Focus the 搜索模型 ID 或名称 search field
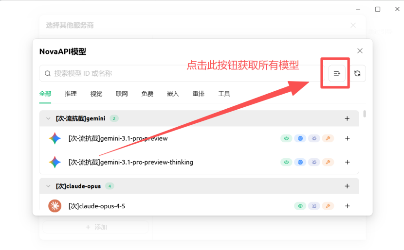The height and width of the screenshot is (250, 404). tap(182, 73)
